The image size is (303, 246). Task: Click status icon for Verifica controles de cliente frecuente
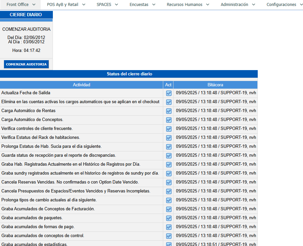tap(169, 129)
